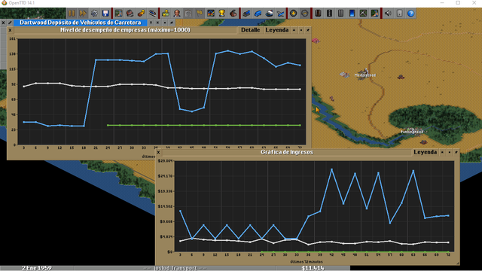Show the ships list icon
The width and height of the screenshot is (482, 271).
pyautogui.click(x=270, y=14)
